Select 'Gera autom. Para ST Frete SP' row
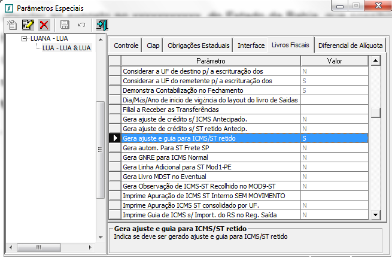This screenshot has height=258, width=392. pos(211,148)
